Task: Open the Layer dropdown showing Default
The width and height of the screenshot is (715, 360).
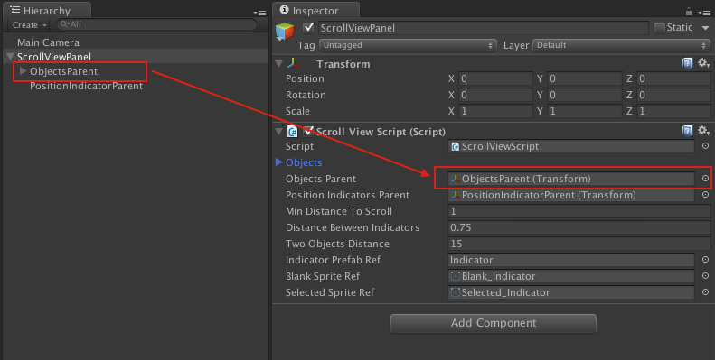Action: 622,45
